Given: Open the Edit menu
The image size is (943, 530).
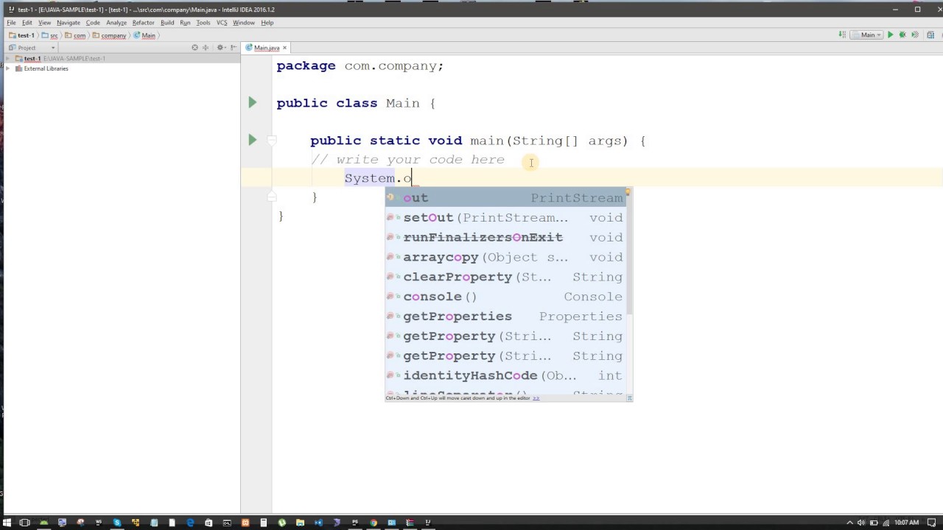Looking at the screenshot, I should coord(27,23).
